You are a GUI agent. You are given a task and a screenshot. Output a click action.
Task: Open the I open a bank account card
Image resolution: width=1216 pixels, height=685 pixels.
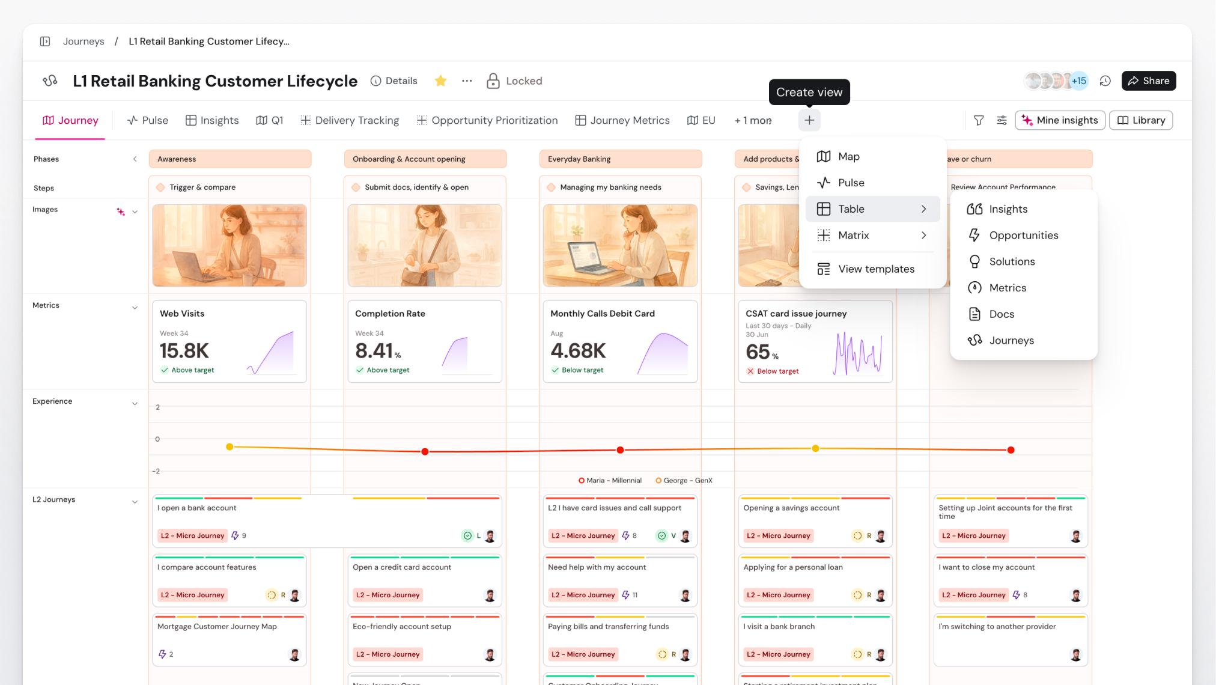(327, 522)
